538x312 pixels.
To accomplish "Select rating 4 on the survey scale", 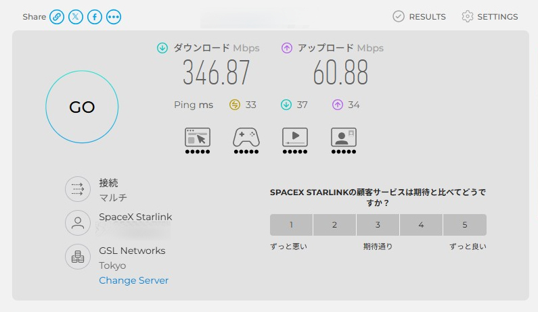I will tap(421, 225).
